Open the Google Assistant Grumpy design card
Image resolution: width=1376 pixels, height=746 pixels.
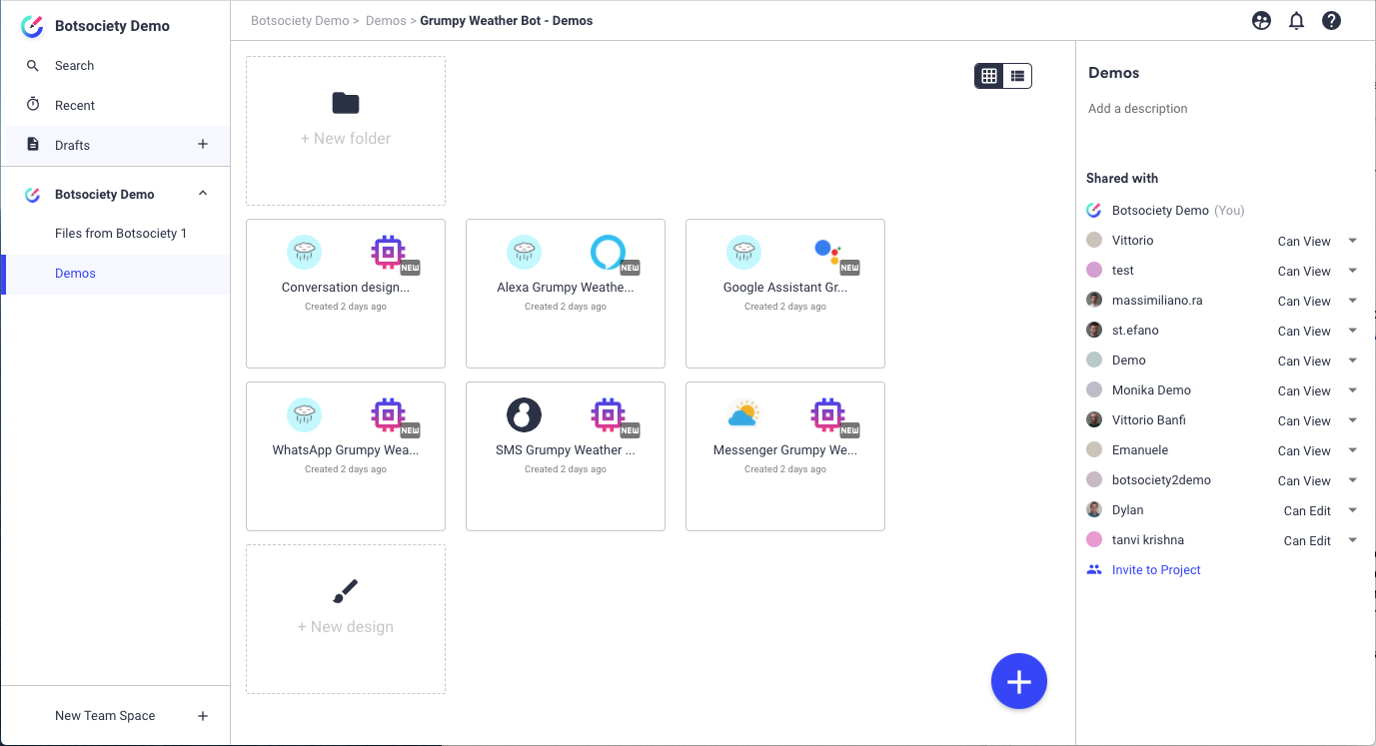click(785, 294)
